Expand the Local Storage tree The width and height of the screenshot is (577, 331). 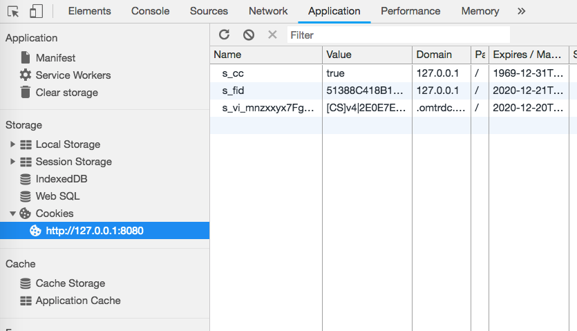(x=12, y=144)
